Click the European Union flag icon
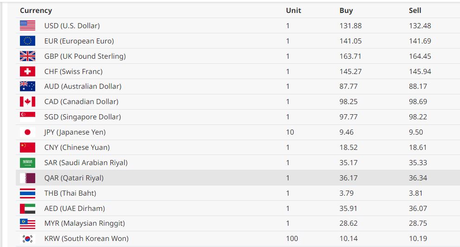The width and height of the screenshot is (460, 247). (x=27, y=41)
